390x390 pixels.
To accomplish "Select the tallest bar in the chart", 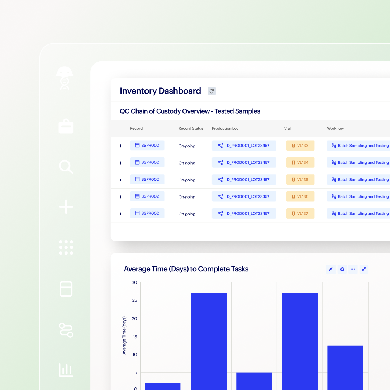I will pos(209,341).
